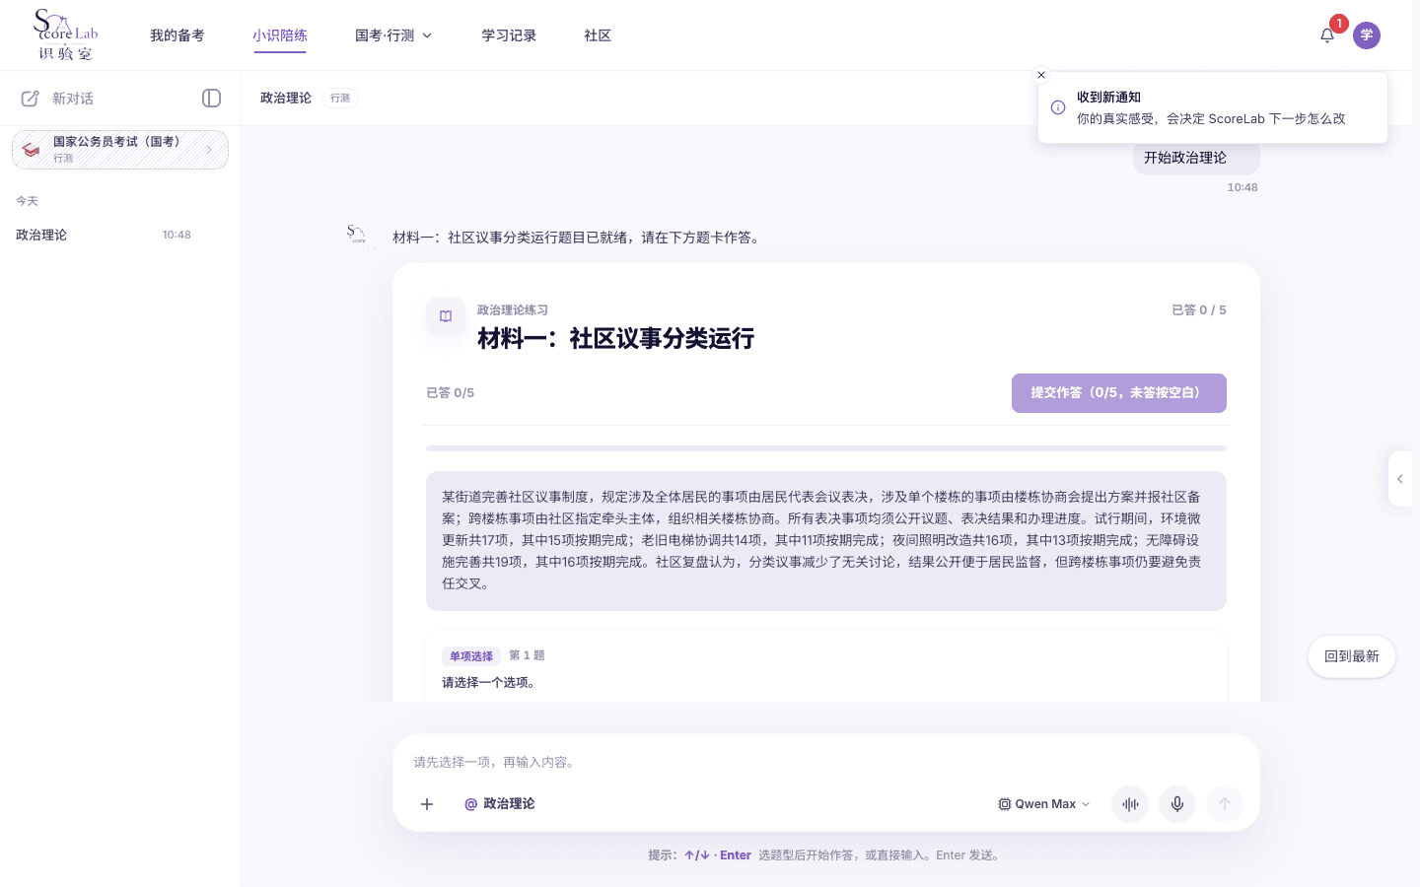Open the notification bell
Viewport: 1420px width, 887px height.
[1327, 35]
